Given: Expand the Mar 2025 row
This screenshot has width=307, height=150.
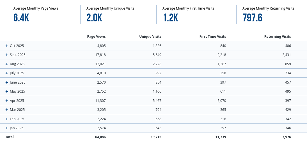Looking at the screenshot, I should pos(7,110).
